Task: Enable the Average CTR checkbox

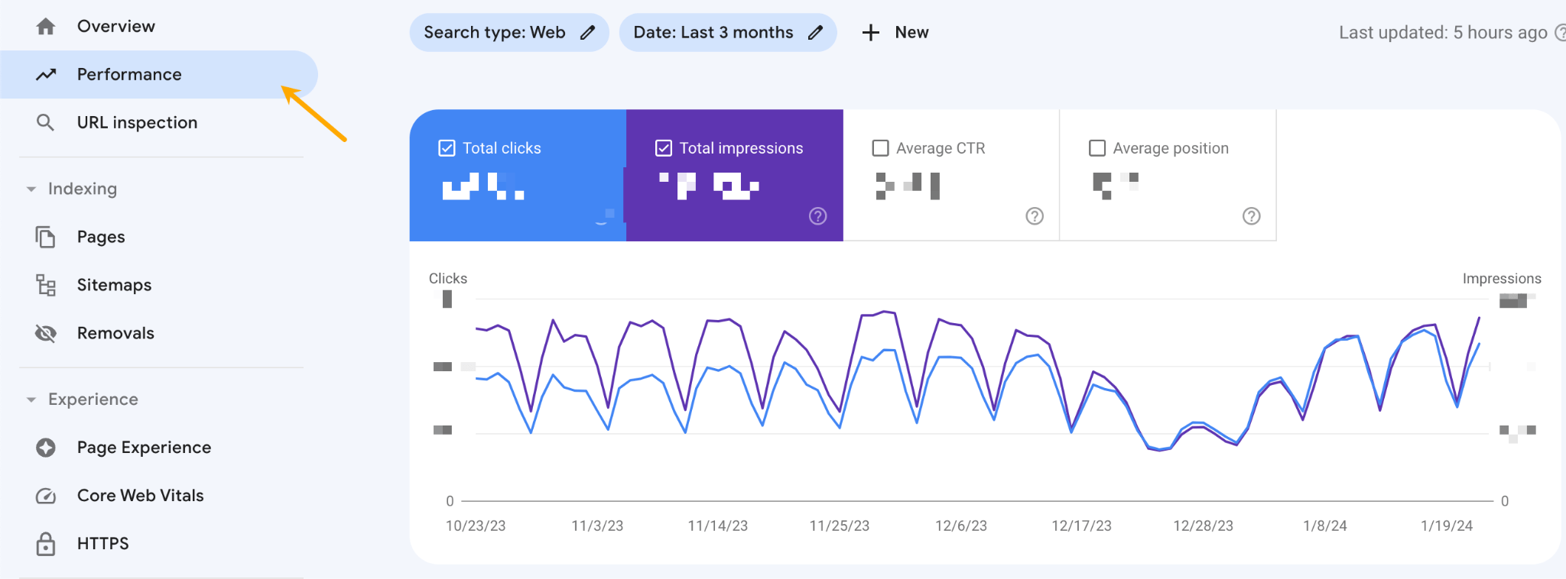Action: (881, 148)
